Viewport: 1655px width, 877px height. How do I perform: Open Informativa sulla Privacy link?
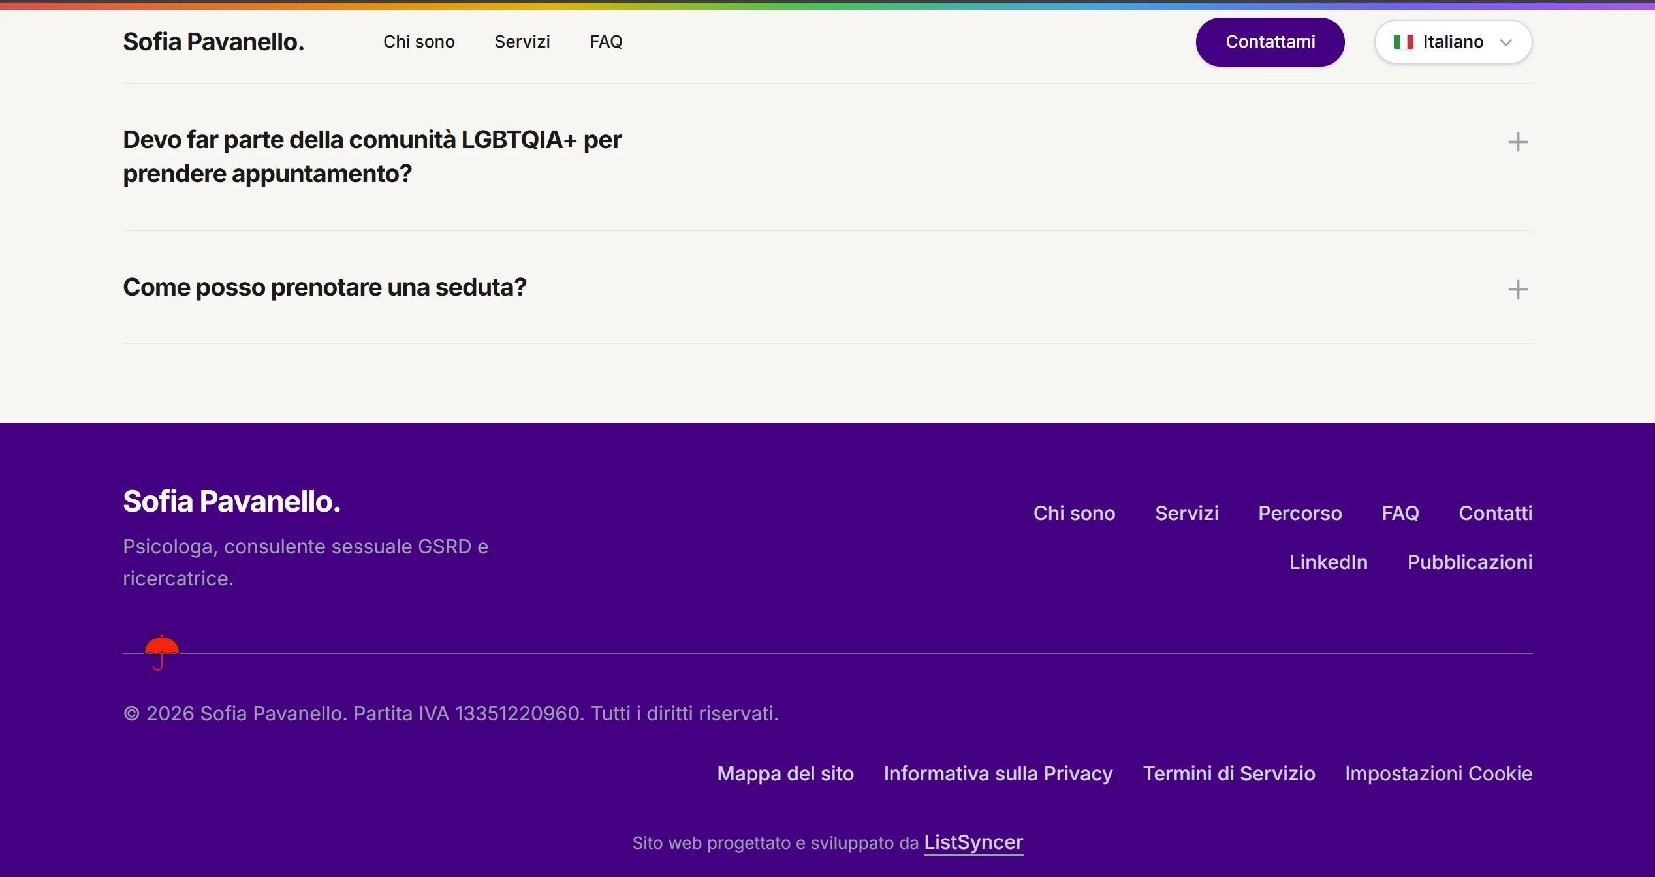(x=998, y=773)
